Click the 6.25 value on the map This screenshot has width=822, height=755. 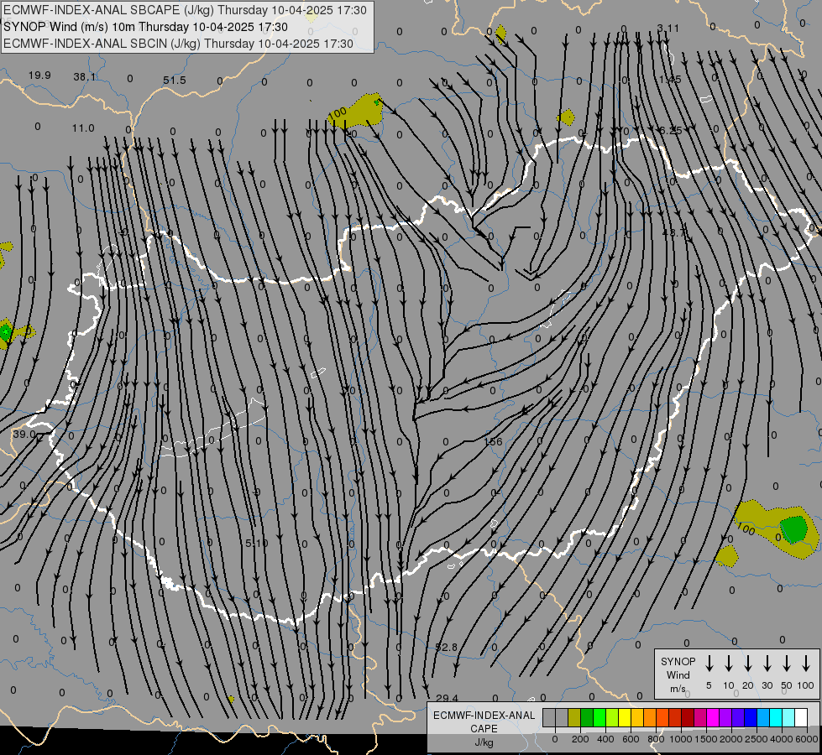click(671, 131)
